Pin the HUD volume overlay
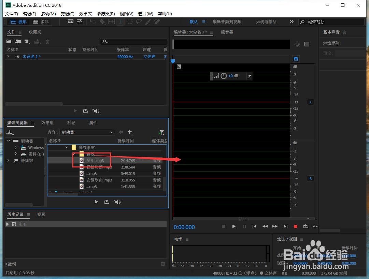Viewport: 369px width, 279px height. [x=250, y=76]
